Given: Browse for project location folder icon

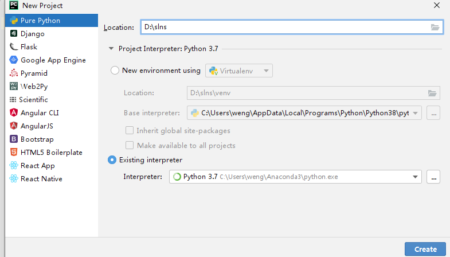Looking at the screenshot, I should pos(435,28).
